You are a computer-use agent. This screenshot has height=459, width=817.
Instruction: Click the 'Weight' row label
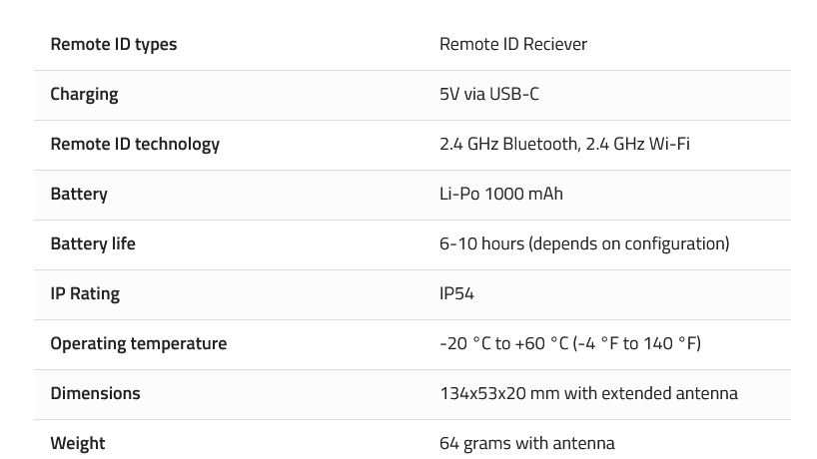[78, 443]
